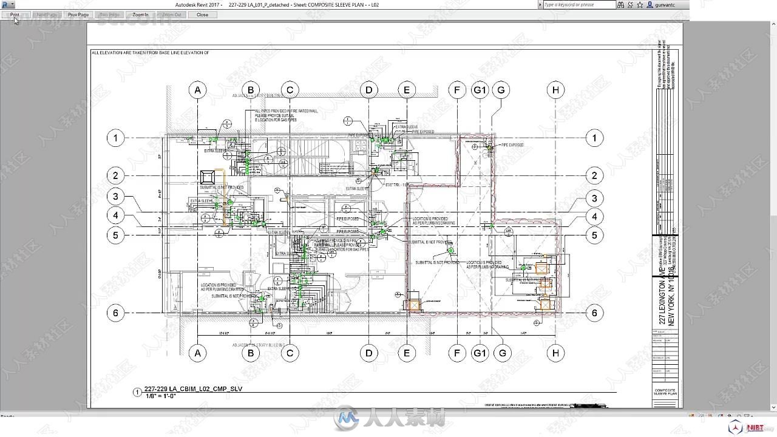Click the binoculars search icon
Viewport: 777px width, 437px height.
[621, 5]
